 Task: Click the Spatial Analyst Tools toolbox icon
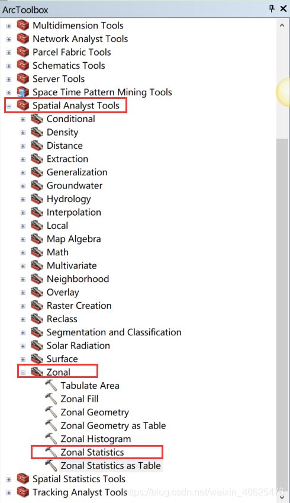click(22, 105)
